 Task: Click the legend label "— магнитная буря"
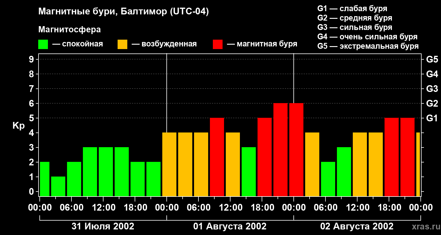click(x=262, y=44)
